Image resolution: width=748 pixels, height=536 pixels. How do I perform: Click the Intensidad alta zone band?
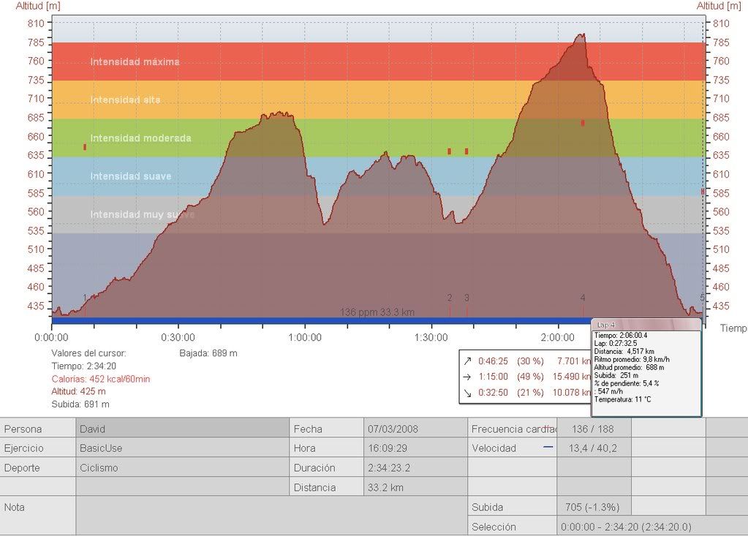[378, 99]
